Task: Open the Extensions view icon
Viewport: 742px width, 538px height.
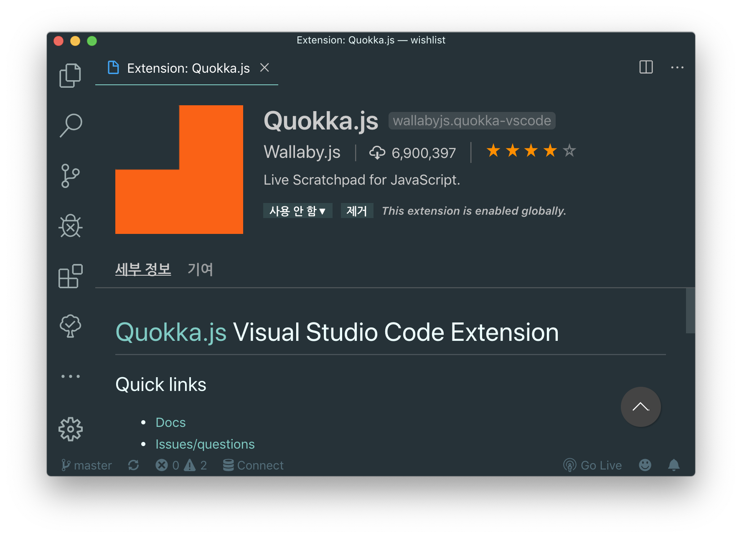Action: coord(70,276)
